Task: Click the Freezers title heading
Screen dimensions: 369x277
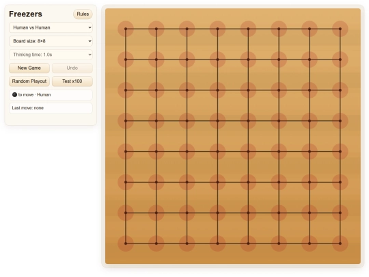Action: click(26, 14)
